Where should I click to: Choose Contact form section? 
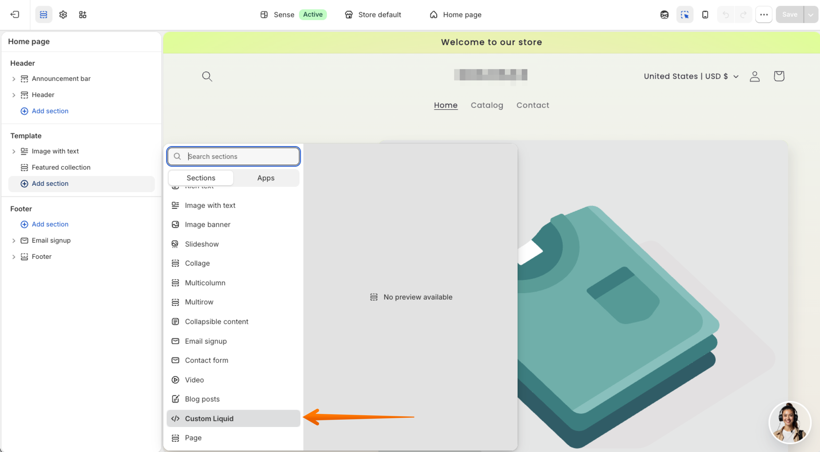[x=234, y=360]
